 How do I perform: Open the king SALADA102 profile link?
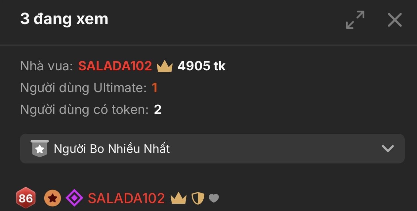pos(115,66)
